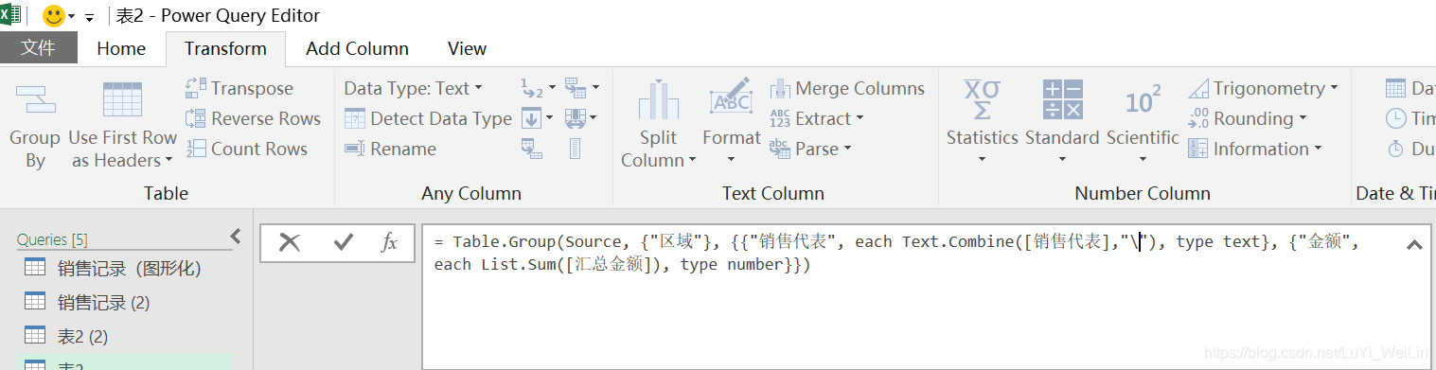Open the Extract dropdown

[x=817, y=118]
